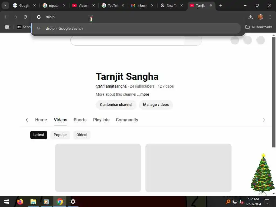Open the second loading video thumbnail
The height and width of the screenshot is (207, 276).
(x=188, y=168)
